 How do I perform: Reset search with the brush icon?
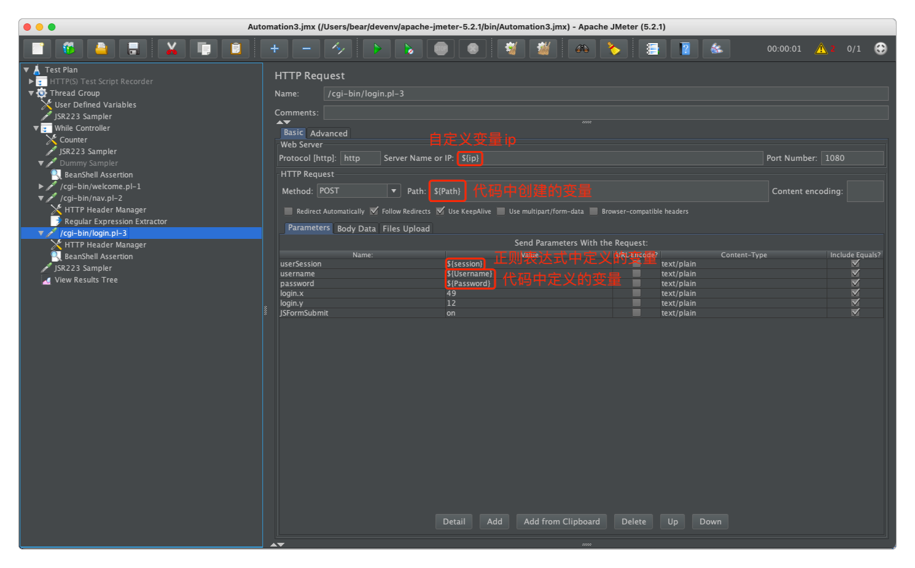[613, 49]
